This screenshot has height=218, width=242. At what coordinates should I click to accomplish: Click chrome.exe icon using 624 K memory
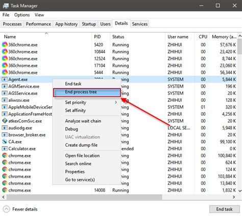5,162
